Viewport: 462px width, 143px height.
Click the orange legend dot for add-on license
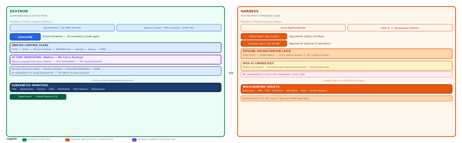point(68,140)
